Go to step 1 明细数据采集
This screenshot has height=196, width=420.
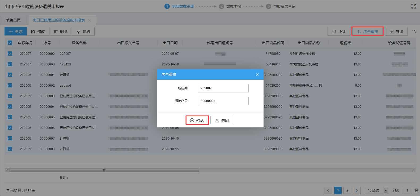pos(179,6)
